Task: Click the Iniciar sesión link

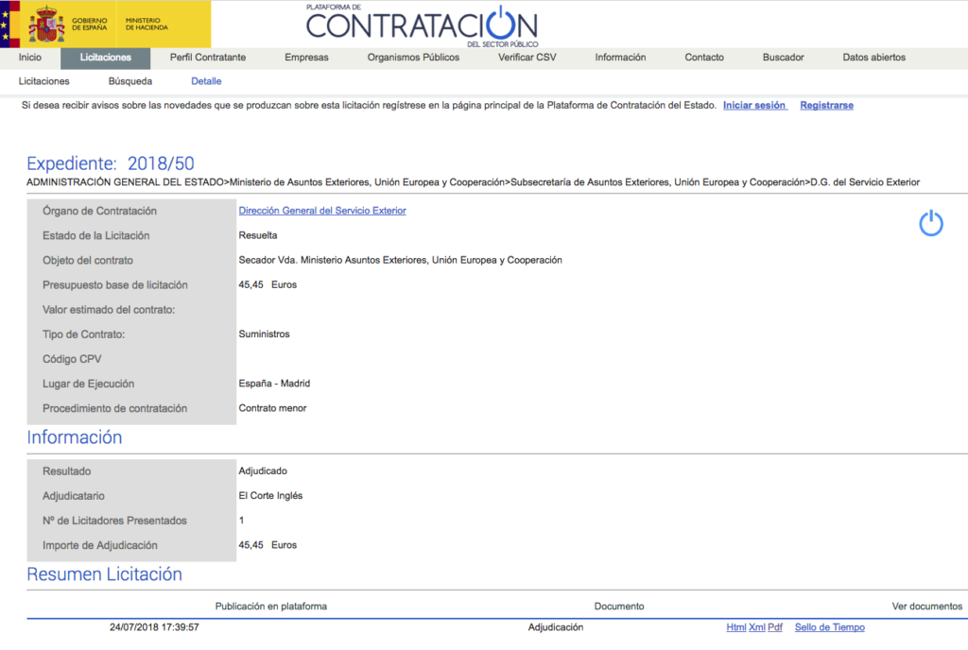Action: (x=754, y=106)
